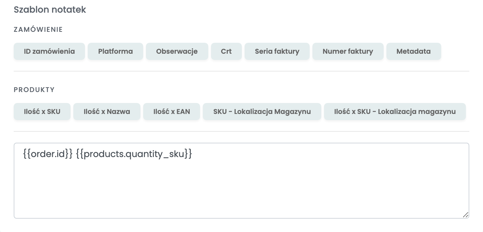Add the Seria faktury placeholder

point(277,51)
